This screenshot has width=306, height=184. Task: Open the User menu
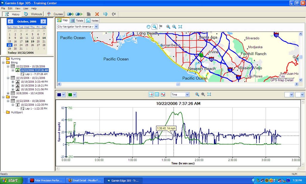(26, 8)
